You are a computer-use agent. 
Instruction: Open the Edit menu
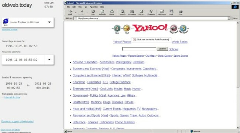pos(74,7)
